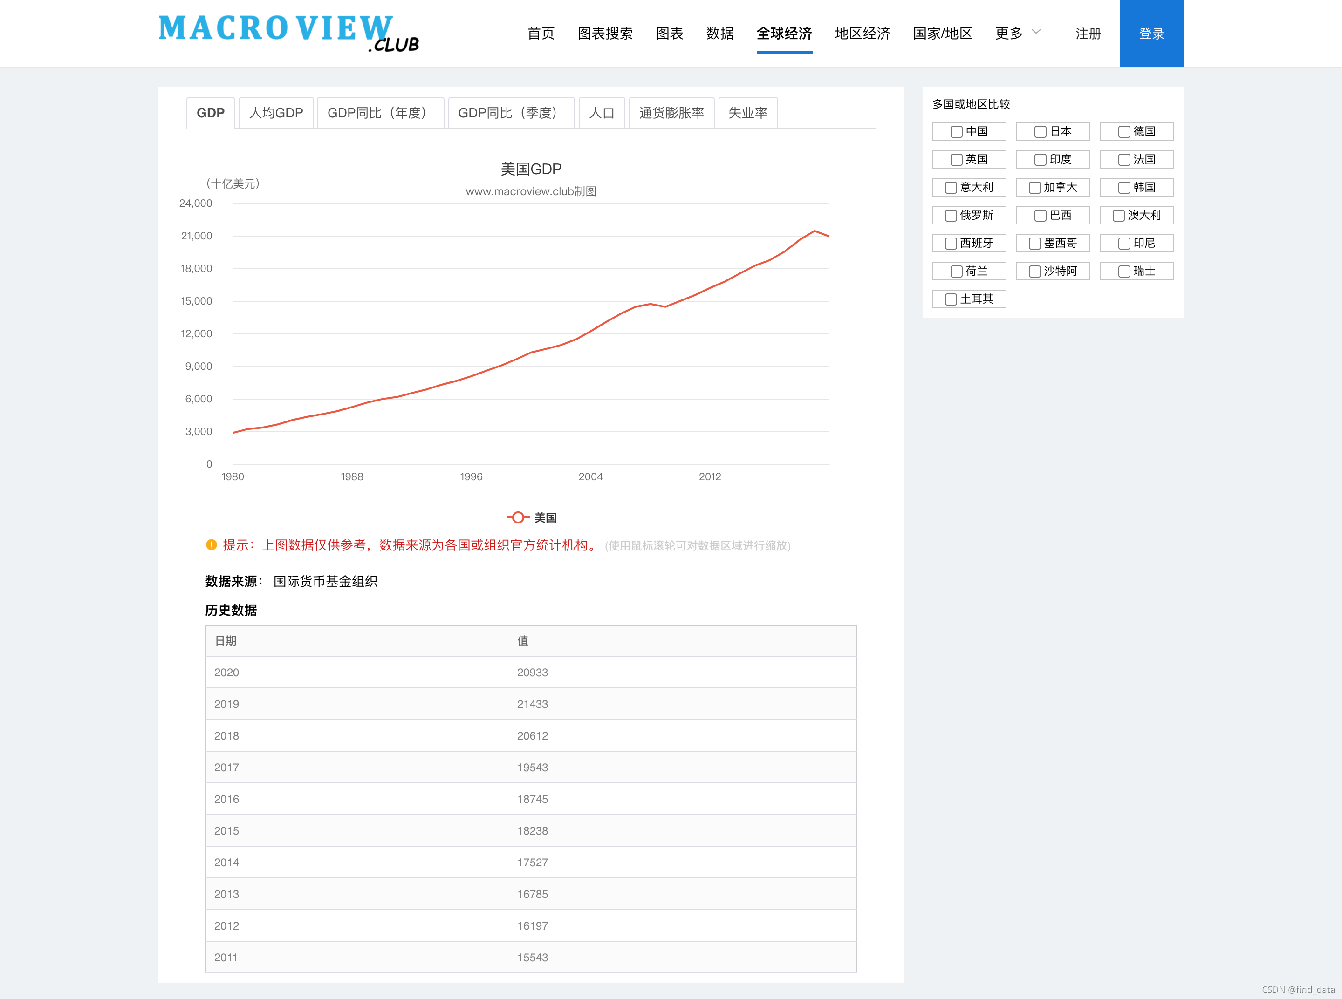This screenshot has width=1342, height=999.
Task: Click the 2013 row value 16785
Action: tap(533, 894)
